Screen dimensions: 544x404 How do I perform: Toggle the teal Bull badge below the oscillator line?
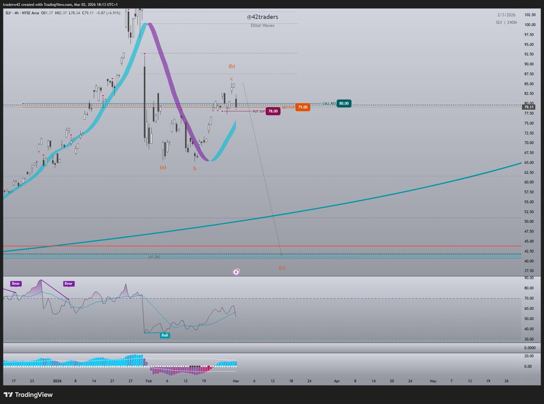click(165, 335)
